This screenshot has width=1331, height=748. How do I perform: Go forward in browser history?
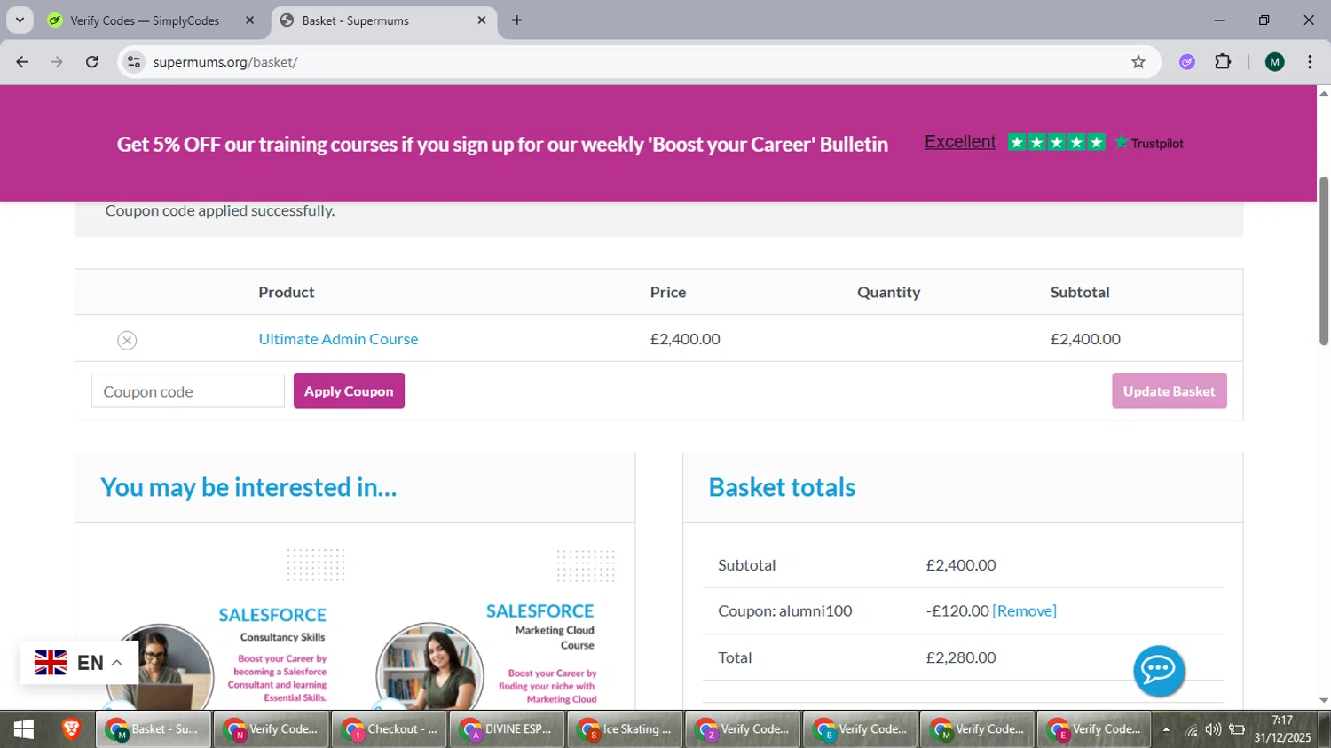click(x=57, y=62)
